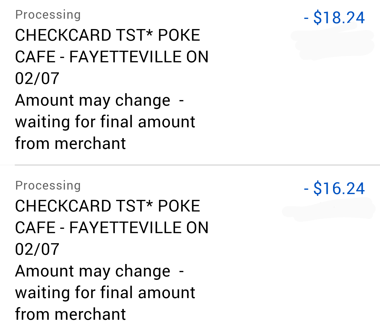This screenshot has height=329, width=380.
Task: Select the 02/07 date in the $16.24 transaction
Action: click(37, 249)
